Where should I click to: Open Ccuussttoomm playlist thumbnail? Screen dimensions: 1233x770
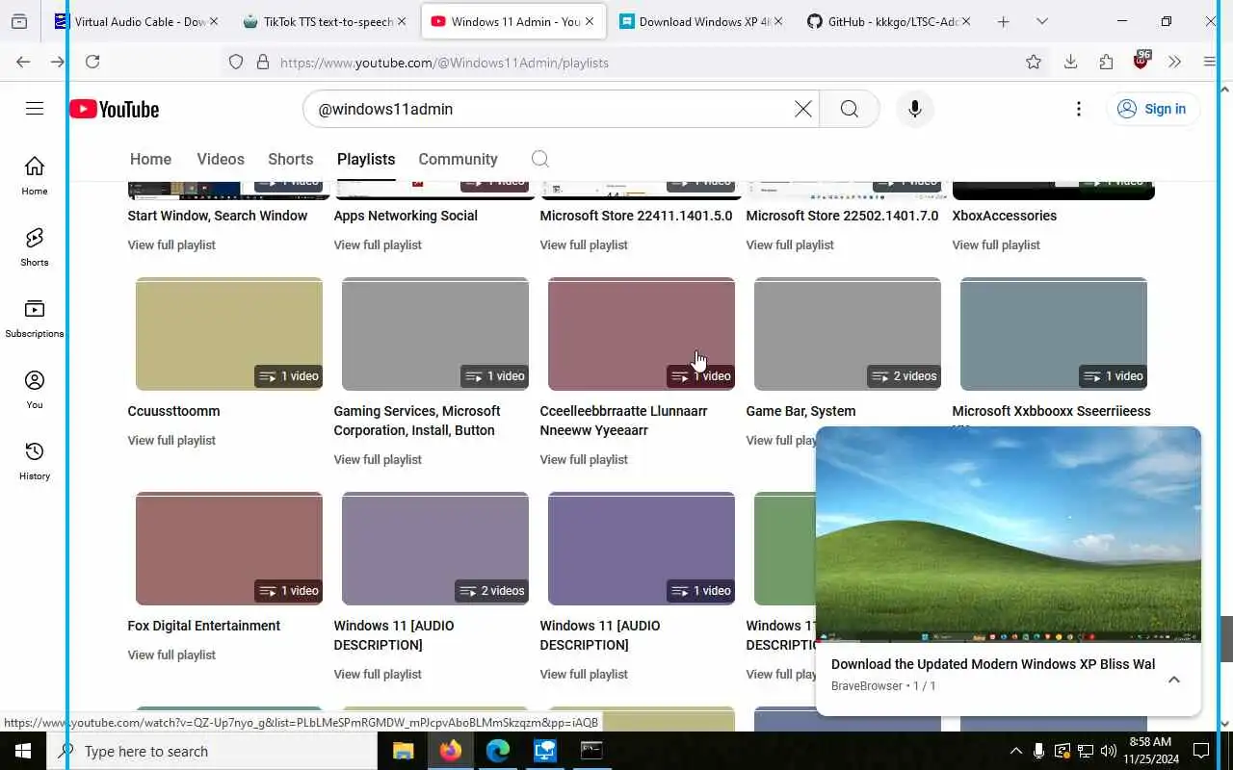229,334
